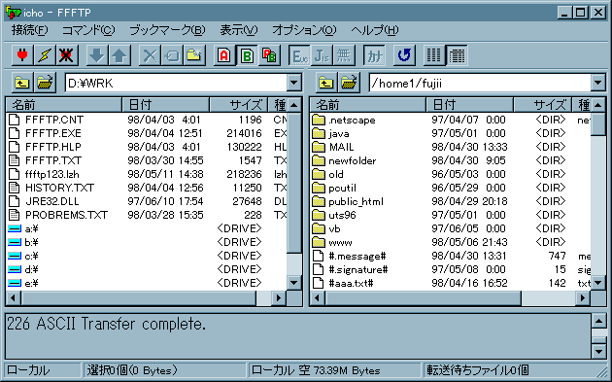Click the upload arrow toolbar icon

pos(119,55)
